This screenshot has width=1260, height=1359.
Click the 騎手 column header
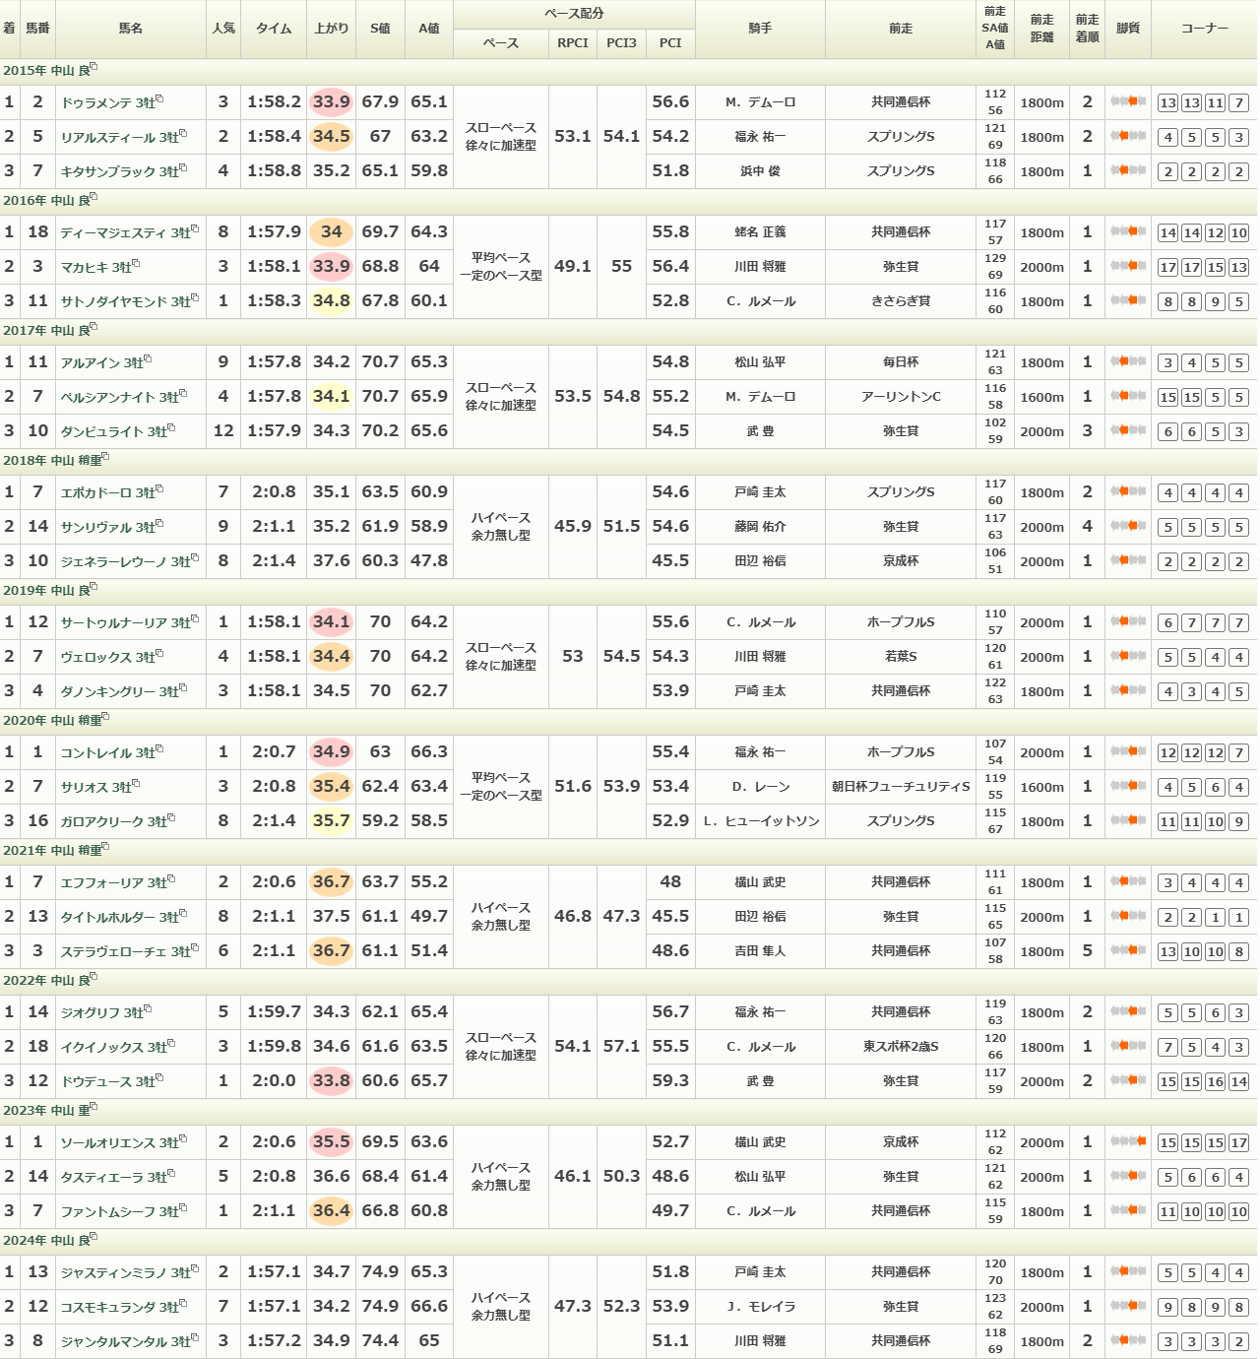pyautogui.click(x=760, y=29)
